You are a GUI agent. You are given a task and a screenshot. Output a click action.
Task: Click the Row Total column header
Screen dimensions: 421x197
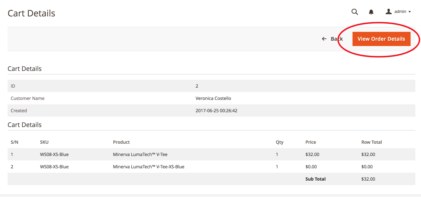pos(371,142)
